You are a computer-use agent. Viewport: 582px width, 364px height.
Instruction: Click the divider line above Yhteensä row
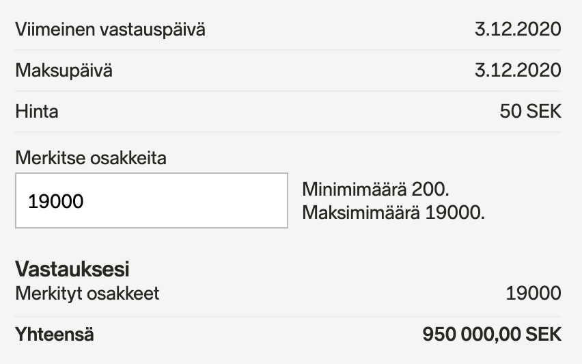click(x=288, y=316)
